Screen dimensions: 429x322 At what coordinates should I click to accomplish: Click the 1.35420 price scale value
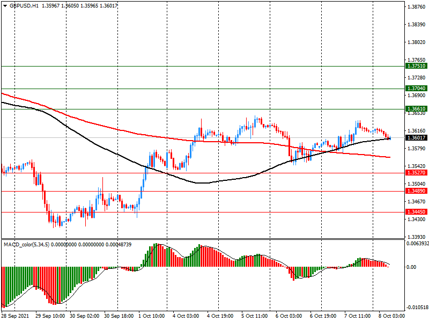pos(417,166)
